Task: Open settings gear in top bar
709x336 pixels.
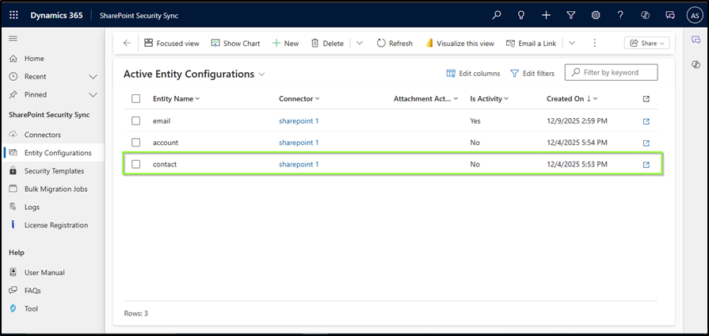Action: (595, 15)
